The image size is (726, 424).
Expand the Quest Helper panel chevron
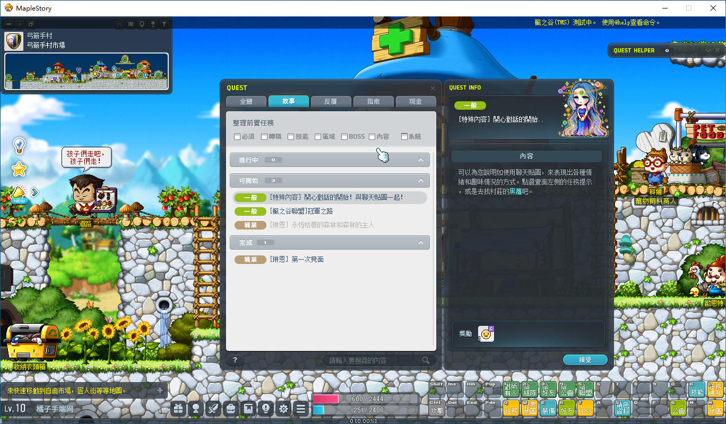708,50
